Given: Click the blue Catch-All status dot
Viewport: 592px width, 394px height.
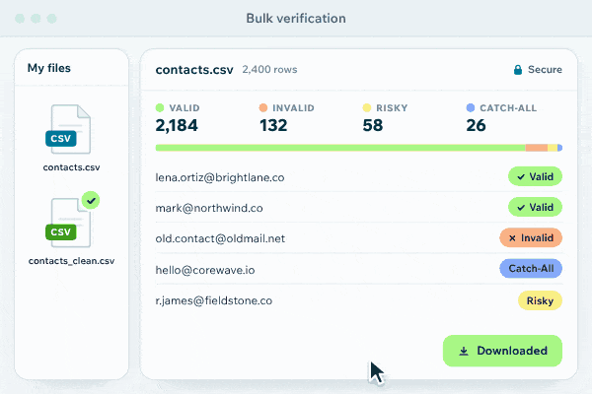Looking at the screenshot, I should pos(471,107).
